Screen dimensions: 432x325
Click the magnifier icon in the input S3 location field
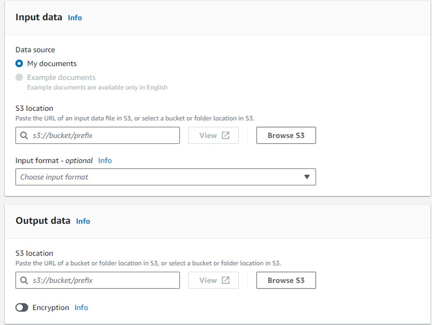coord(24,135)
